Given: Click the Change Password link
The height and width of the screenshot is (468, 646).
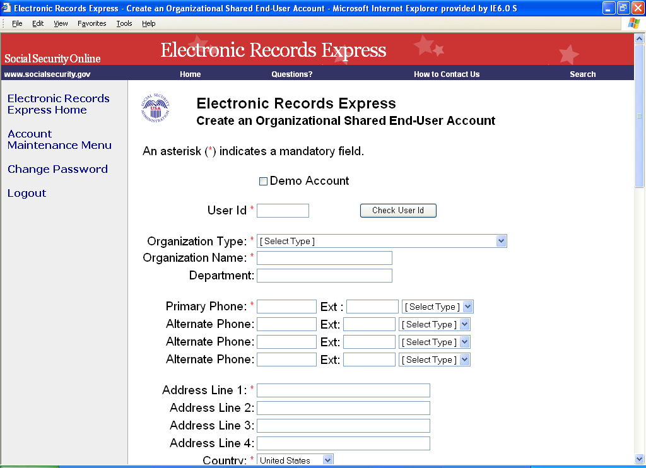Looking at the screenshot, I should tap(57, 169).
